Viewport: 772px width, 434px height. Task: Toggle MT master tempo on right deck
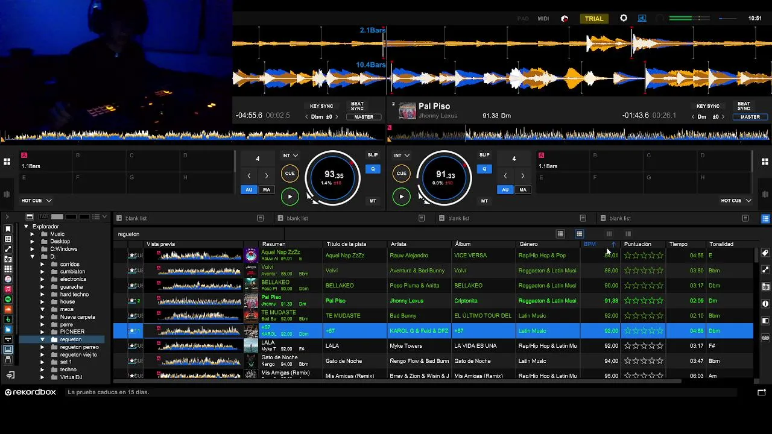484,201
